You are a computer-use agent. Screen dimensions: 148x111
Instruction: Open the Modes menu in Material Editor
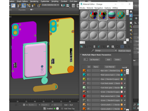(83, 8)
